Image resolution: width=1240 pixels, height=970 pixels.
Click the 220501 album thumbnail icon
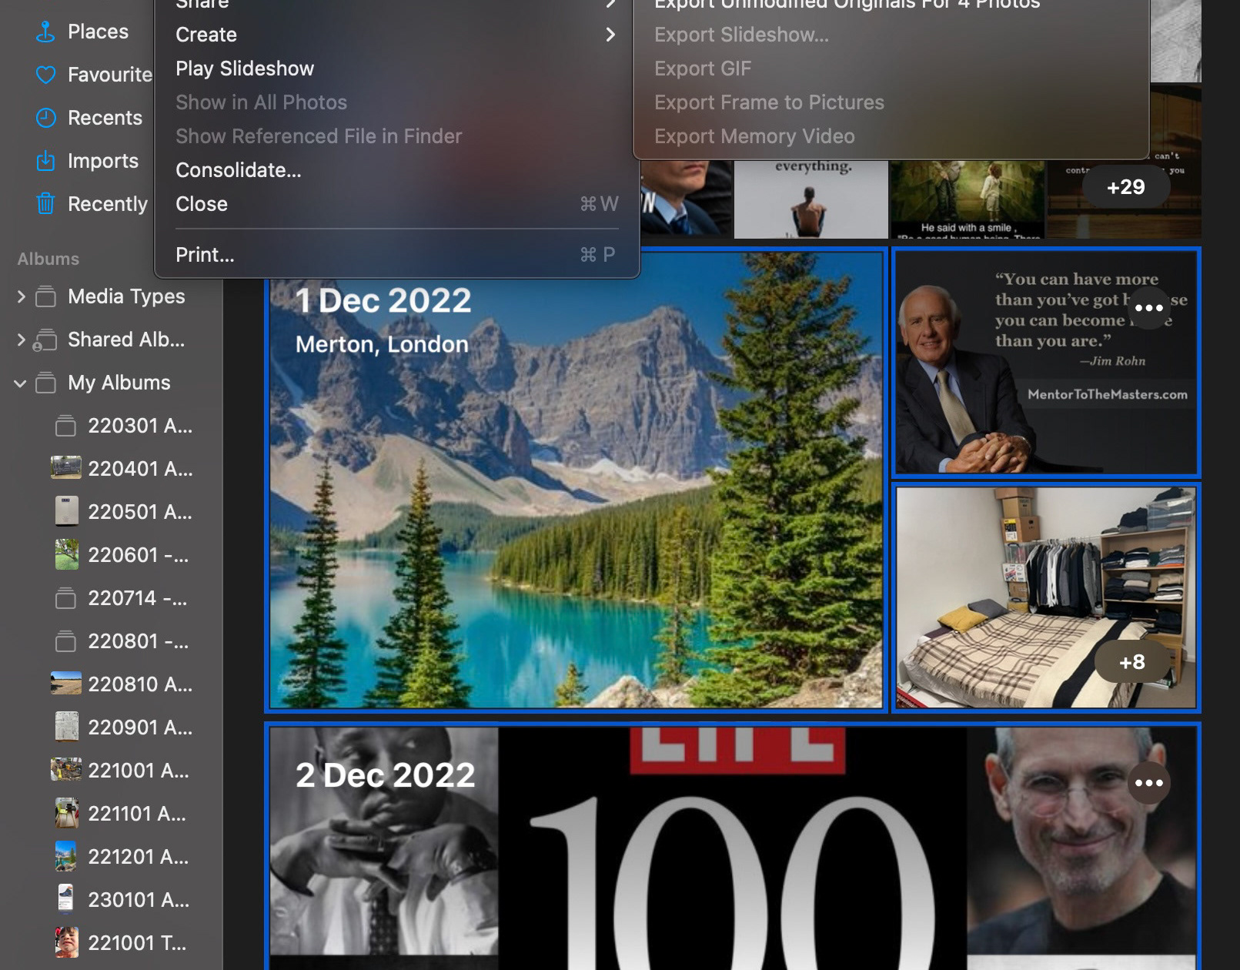pyautogui.click(x=67, y=511)
